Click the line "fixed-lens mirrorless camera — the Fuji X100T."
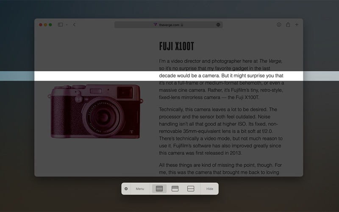 click(209, 98)
